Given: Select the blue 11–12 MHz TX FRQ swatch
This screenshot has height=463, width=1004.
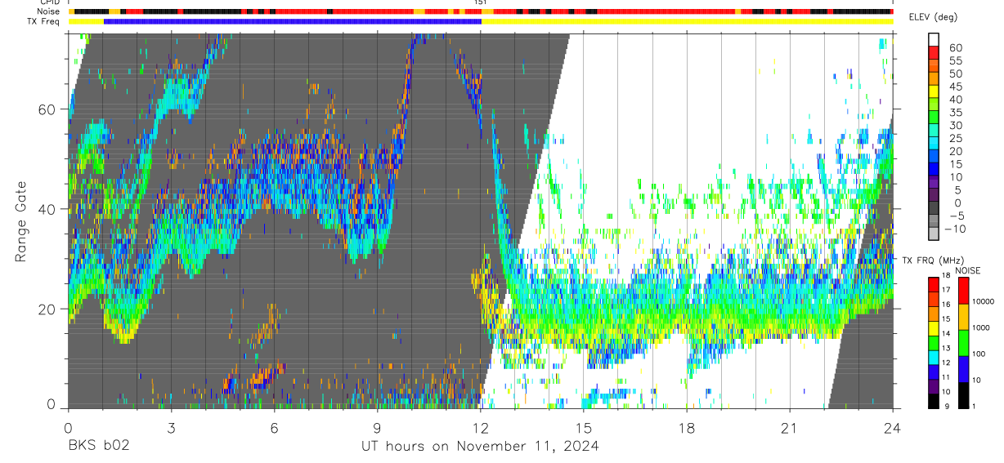Looking at the screenshot, I should click(934, 372).
